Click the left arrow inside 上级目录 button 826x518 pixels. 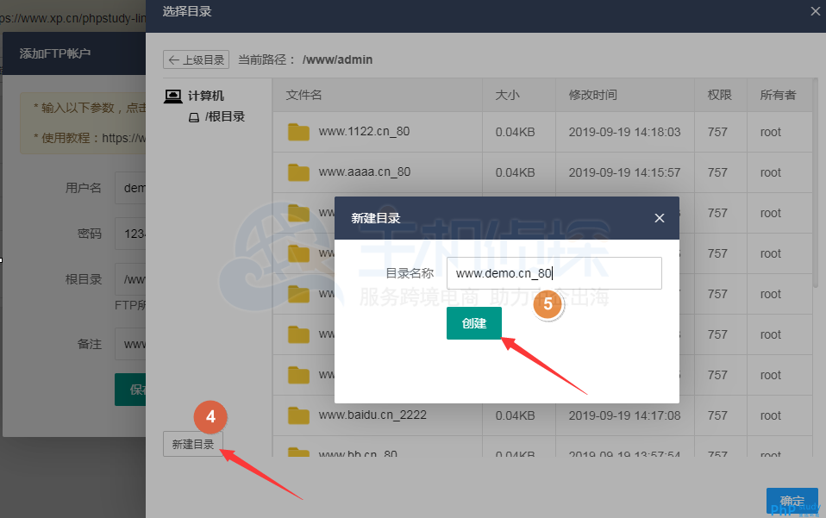(176, 59)
